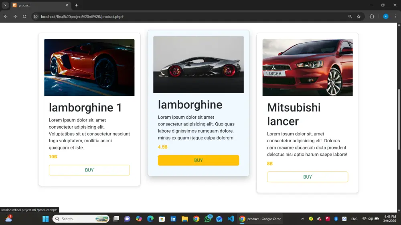Click the yellow BUY button for lamborghine
Screen dimensions: 401x225
pyautogui.click(x=198, y=160)
